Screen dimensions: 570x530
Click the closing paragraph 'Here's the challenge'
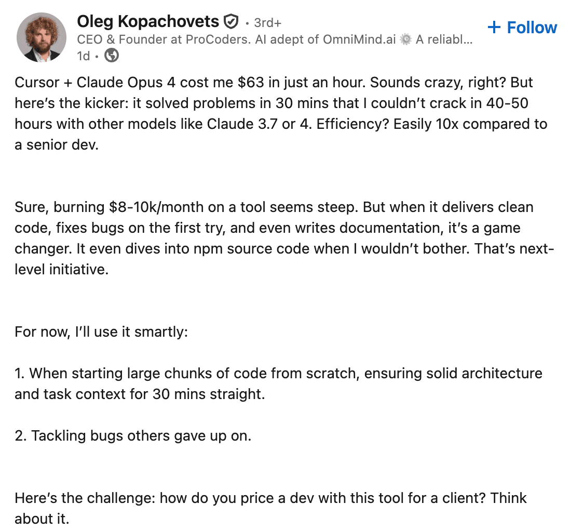pos(270,508)
